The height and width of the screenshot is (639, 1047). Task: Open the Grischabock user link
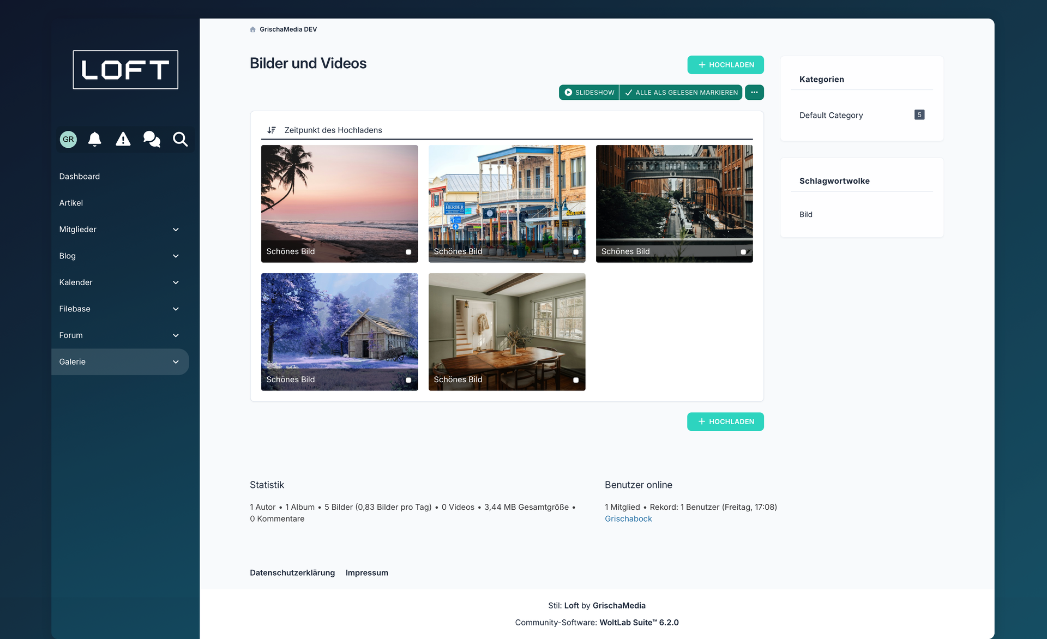628,519
